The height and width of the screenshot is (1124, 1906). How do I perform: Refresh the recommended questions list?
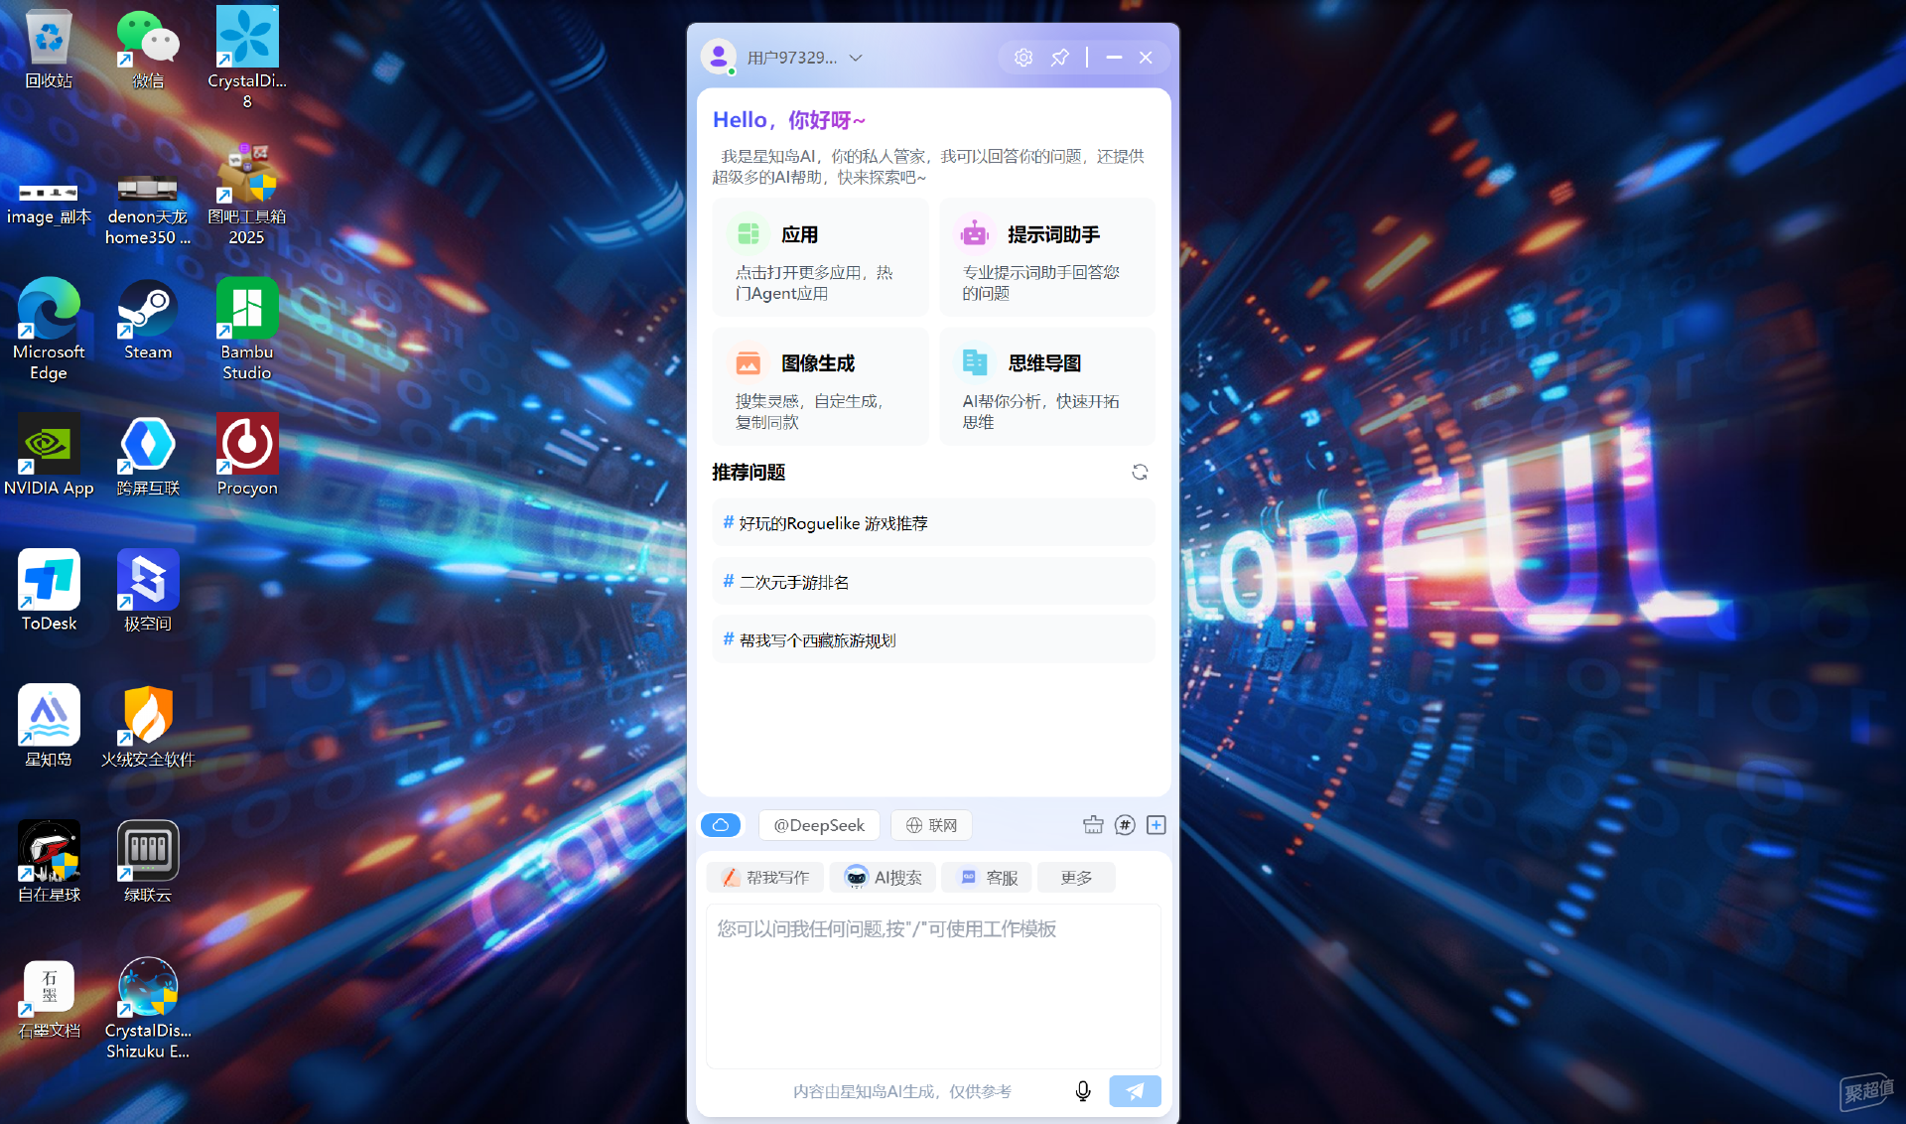click(x=1140, y=473)
